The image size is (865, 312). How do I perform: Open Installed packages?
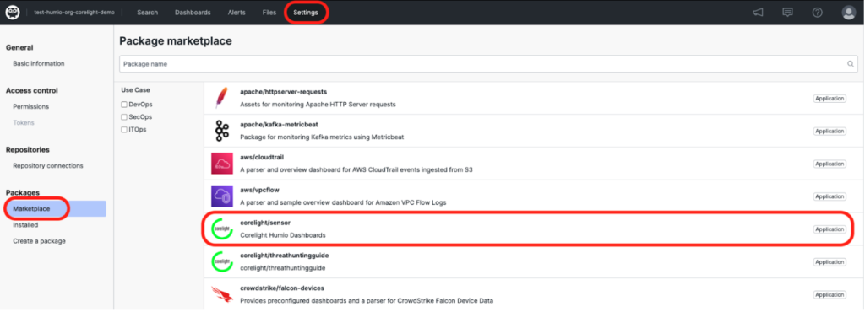25,224
